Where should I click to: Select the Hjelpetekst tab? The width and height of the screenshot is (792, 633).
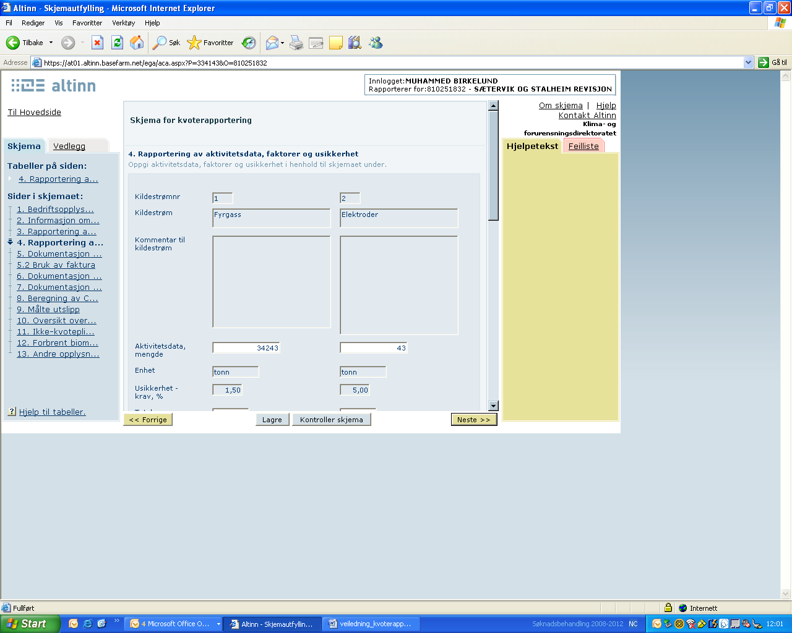pyautogui.click(x=532, y=146)
